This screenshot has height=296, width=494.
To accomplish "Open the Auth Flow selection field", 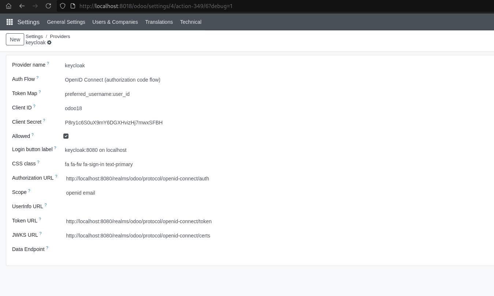I will pyautogui.click(x=112, y=80).
